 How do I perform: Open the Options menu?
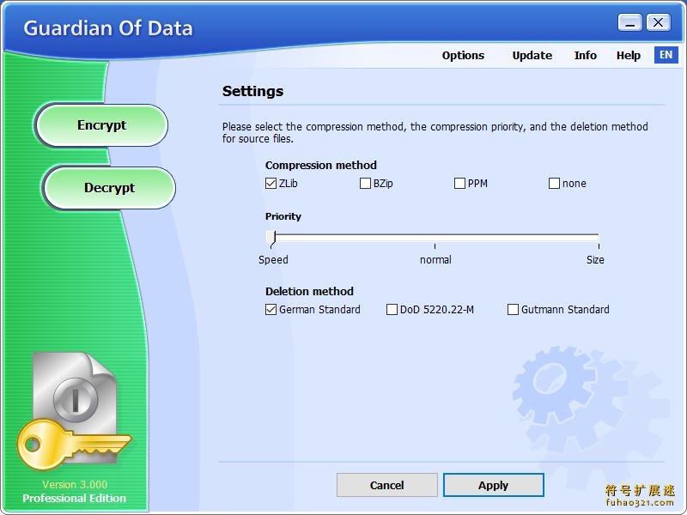tap(463, 56)
